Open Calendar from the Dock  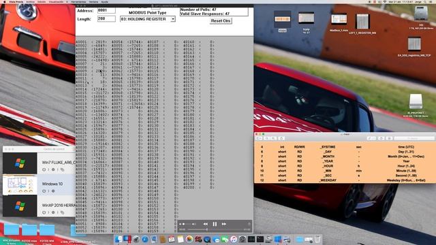pyautogui.click(x=172, y=239)
